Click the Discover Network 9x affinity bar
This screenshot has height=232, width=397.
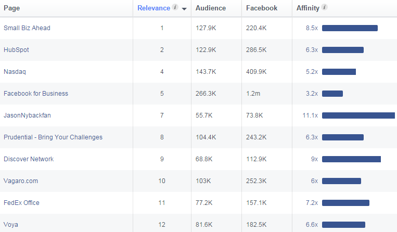coord(351,159)
